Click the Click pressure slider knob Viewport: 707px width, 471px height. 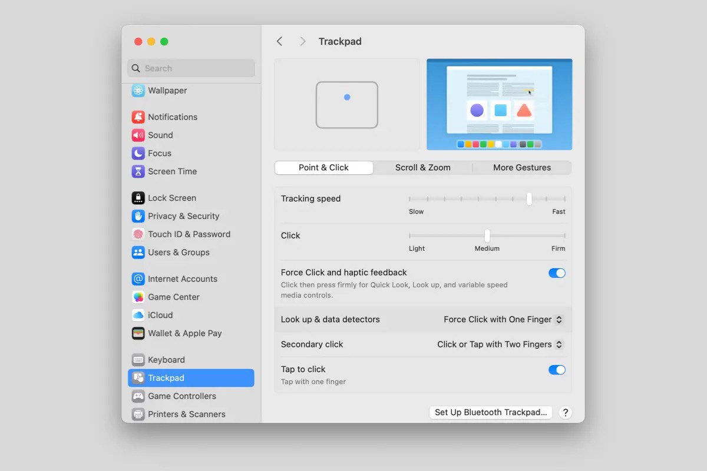487,235
